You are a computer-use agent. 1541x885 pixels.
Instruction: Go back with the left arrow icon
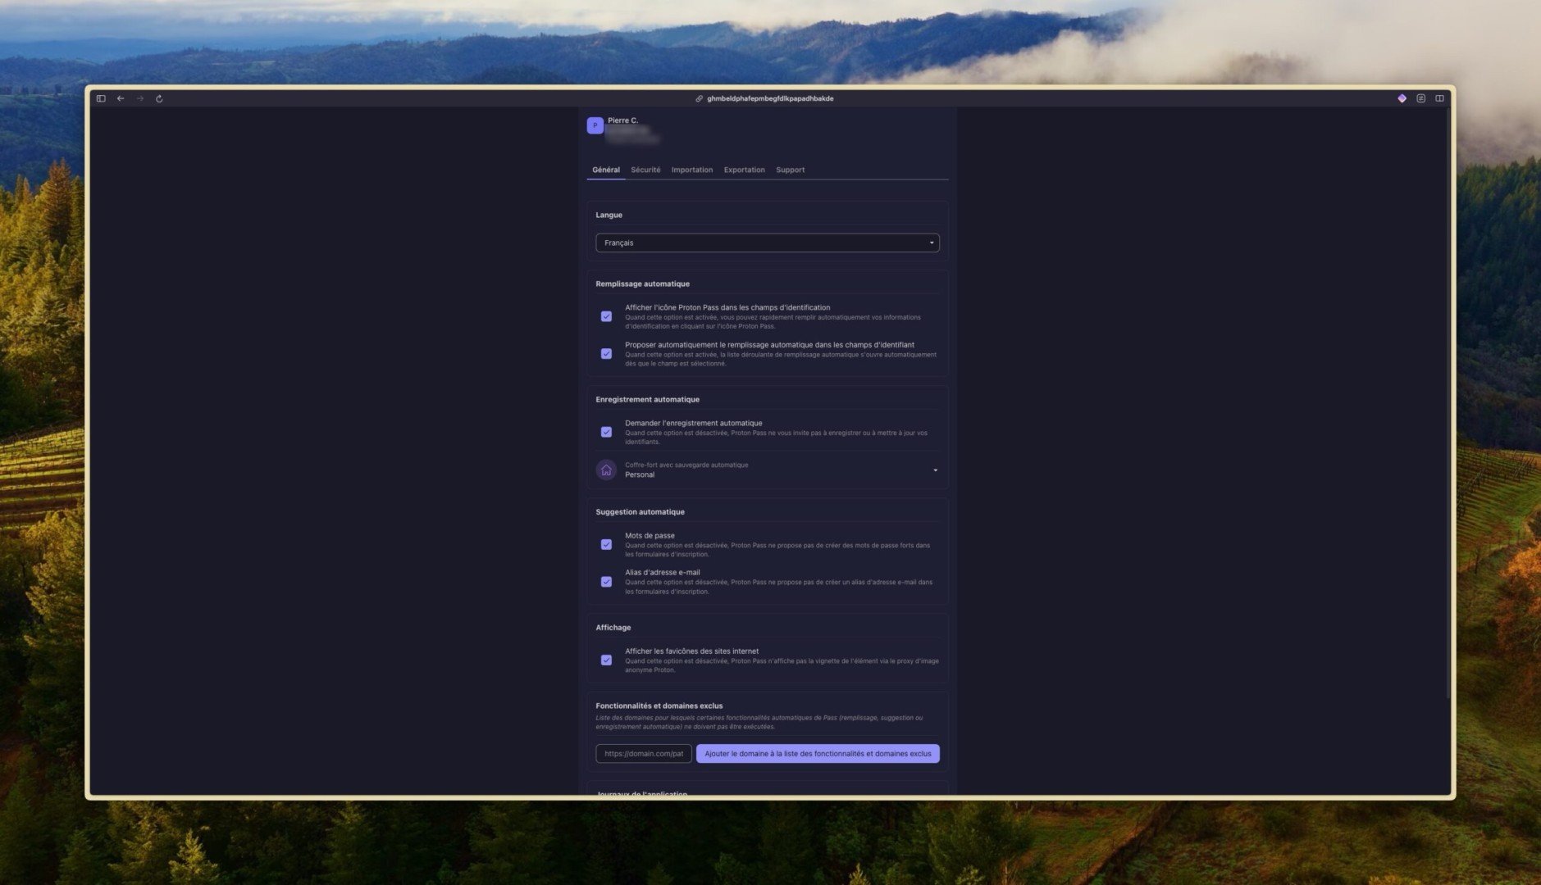click(x=121, y=98)
